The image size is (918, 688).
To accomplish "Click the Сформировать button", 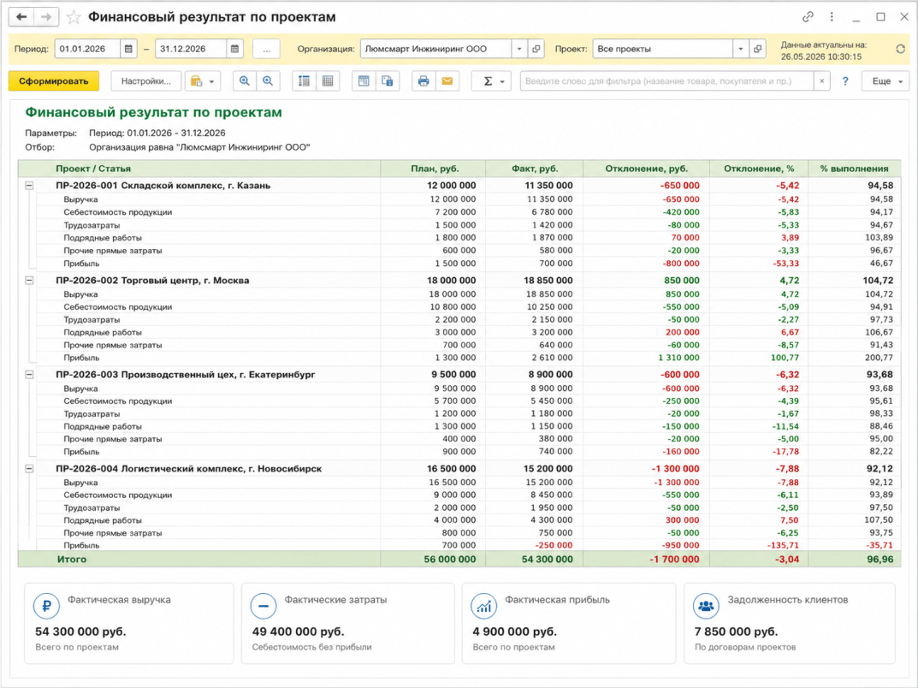I will (x=53, y=81).
